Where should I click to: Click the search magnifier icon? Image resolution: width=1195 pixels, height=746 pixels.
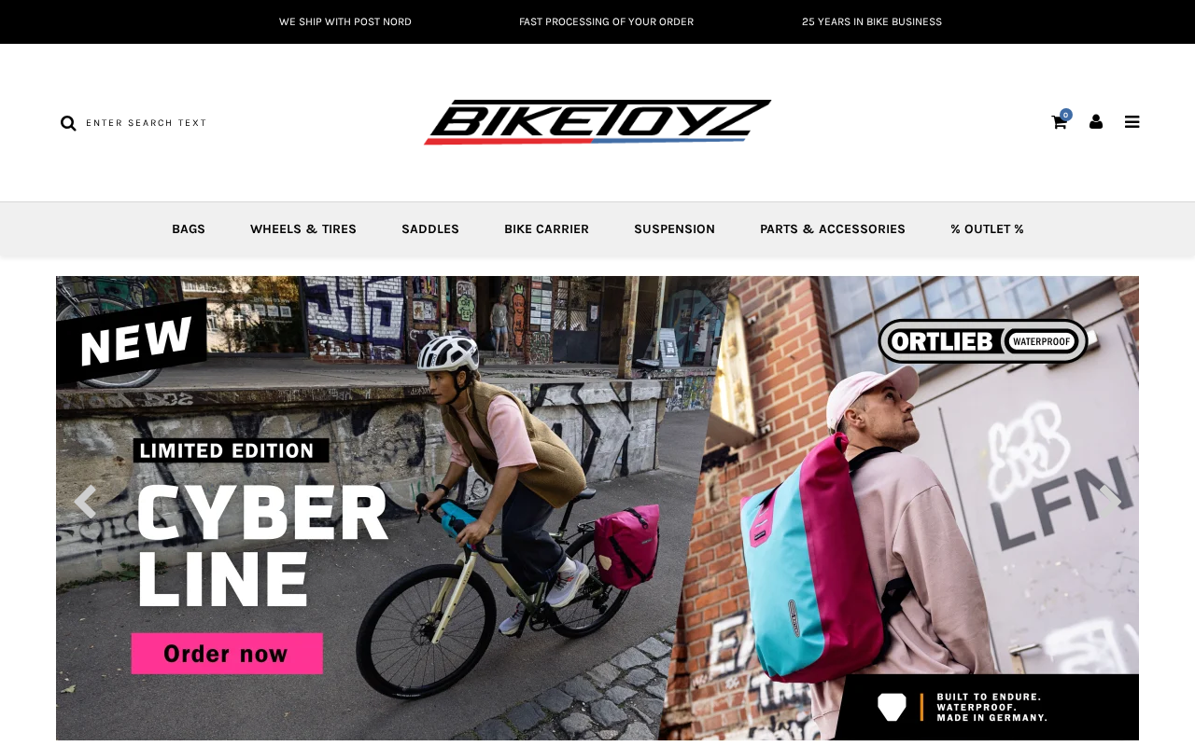[x=68, y=123]
